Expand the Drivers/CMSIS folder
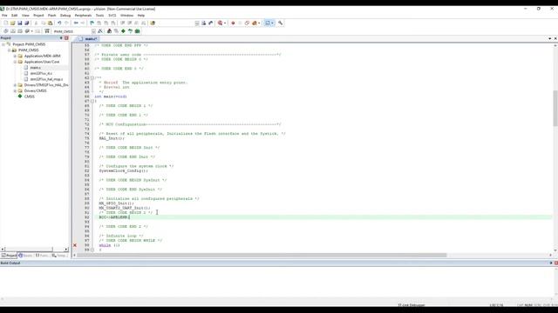The width and height of the screenshot is (558, 313). point(15,90)
